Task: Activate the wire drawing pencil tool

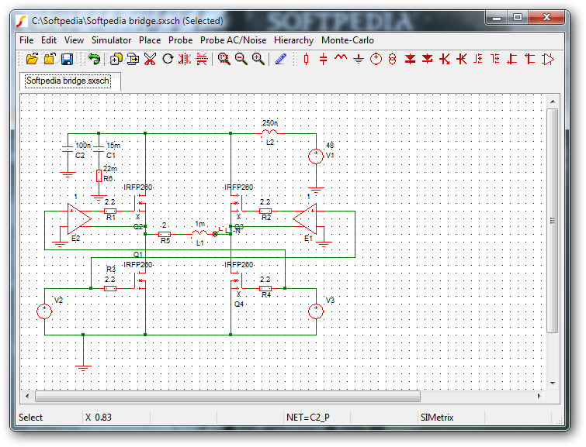Action: click(280, 59)
